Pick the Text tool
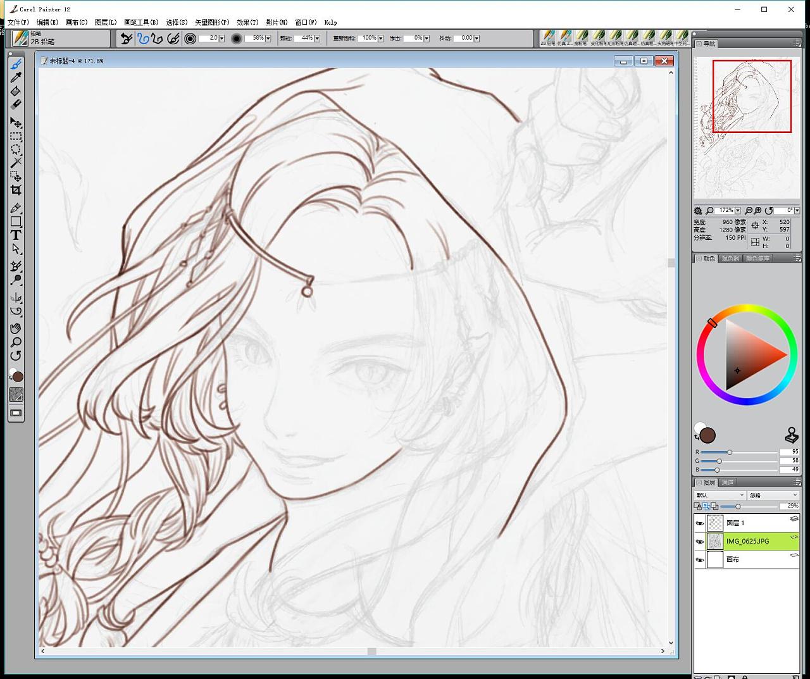810x679 pixels. coord(16,235)
